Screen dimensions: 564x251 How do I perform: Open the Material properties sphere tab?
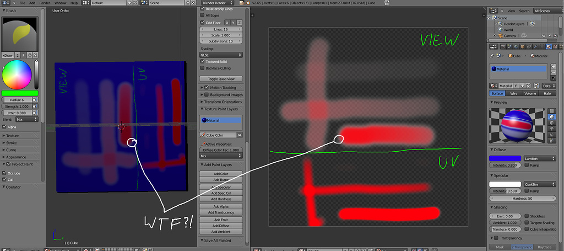pos(549,46)
